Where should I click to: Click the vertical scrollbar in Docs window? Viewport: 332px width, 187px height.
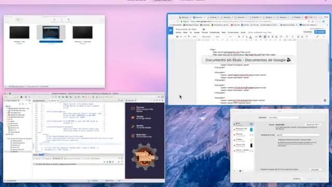point(328,57)
